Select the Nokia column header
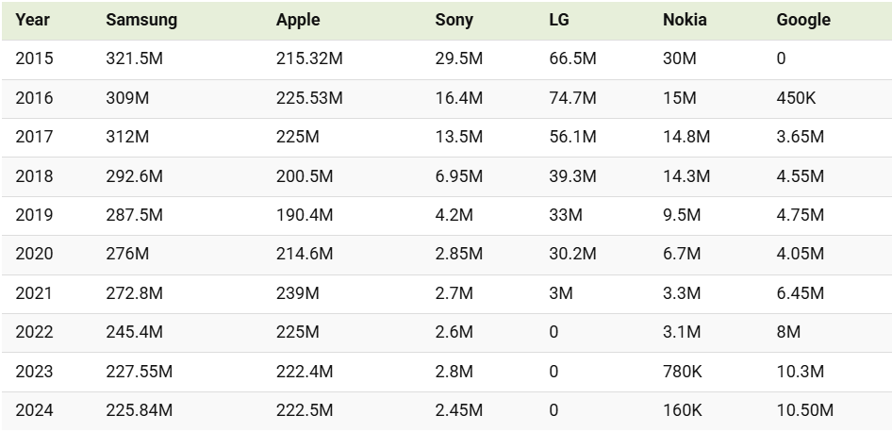892x432 pixels. (x=685, y=20)
